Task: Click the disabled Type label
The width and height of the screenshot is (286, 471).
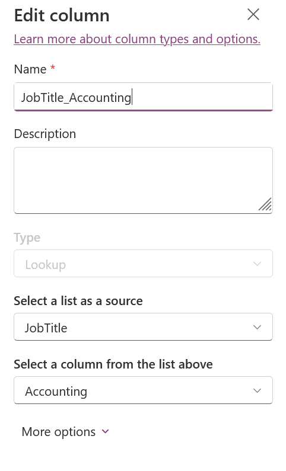Action: coord(27,238)
